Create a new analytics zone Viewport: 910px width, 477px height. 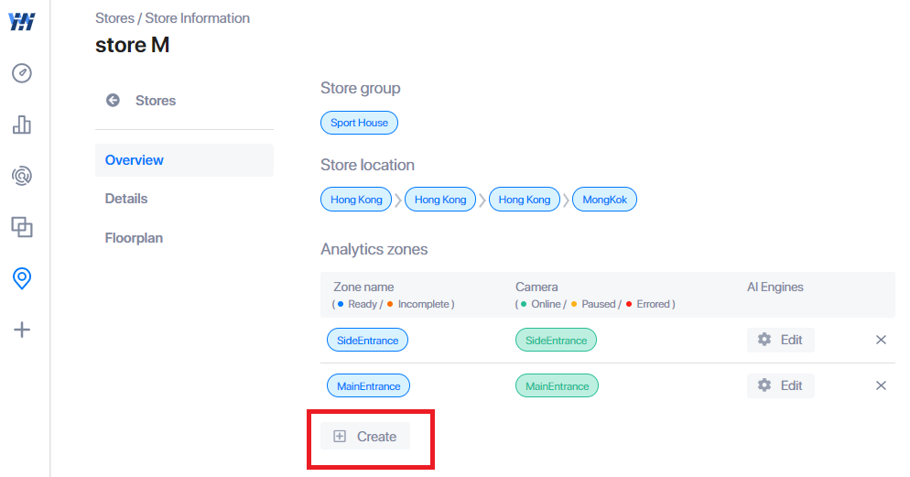tap(365, 437)
